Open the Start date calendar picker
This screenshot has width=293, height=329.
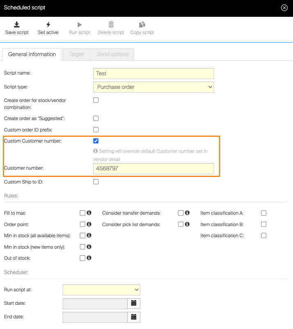(134, 304)
